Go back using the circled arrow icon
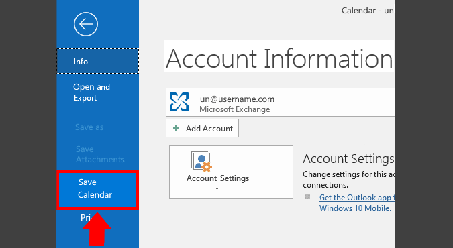 86,24
